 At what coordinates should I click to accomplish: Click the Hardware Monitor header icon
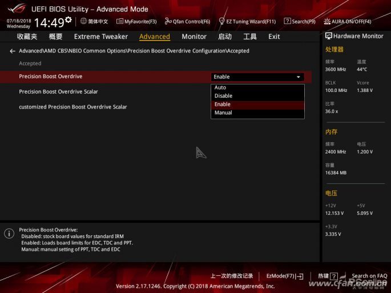pos(328,36)
